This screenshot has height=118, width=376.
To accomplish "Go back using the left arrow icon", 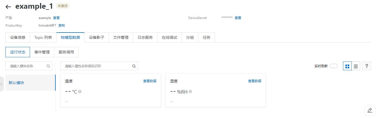I will point(8,7).
